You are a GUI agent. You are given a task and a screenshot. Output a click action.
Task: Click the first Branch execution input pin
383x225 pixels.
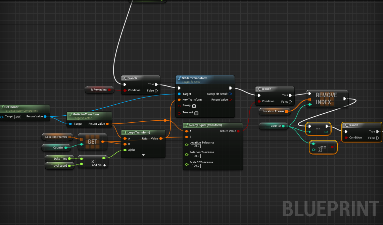125,85
